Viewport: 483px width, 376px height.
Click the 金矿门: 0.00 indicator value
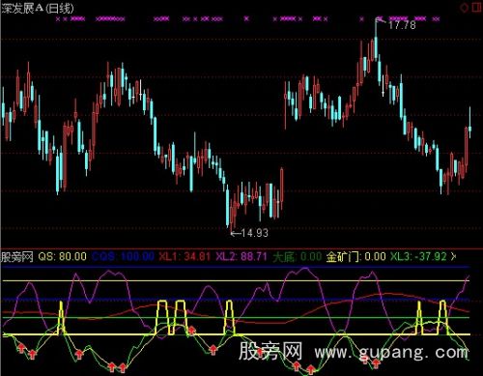point(356,257)
